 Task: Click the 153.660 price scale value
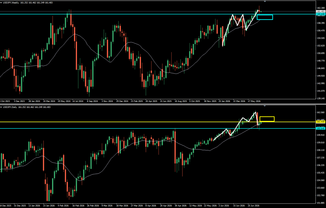click(321, 188)
